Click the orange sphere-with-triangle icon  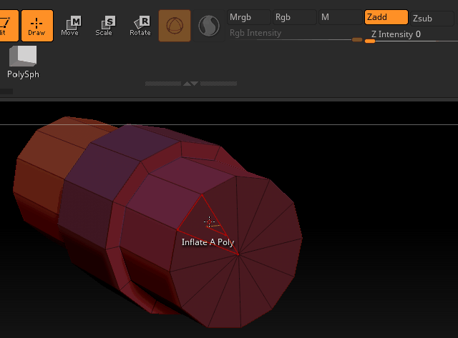(175, 26)
